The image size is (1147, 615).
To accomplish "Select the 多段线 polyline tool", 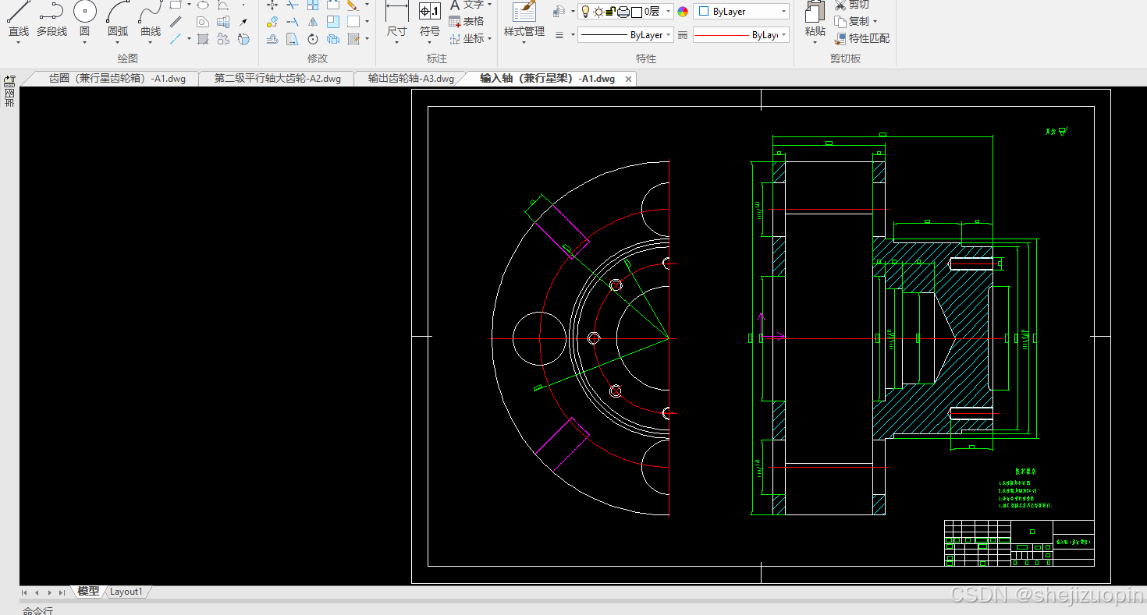I will tap(51, 20).
